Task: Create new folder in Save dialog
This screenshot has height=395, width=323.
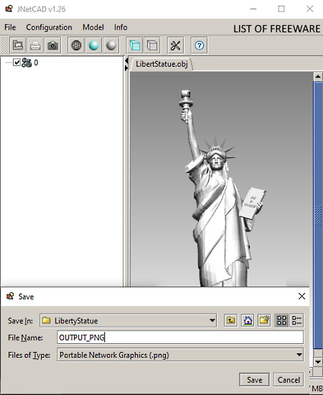Action: [264, 320]
